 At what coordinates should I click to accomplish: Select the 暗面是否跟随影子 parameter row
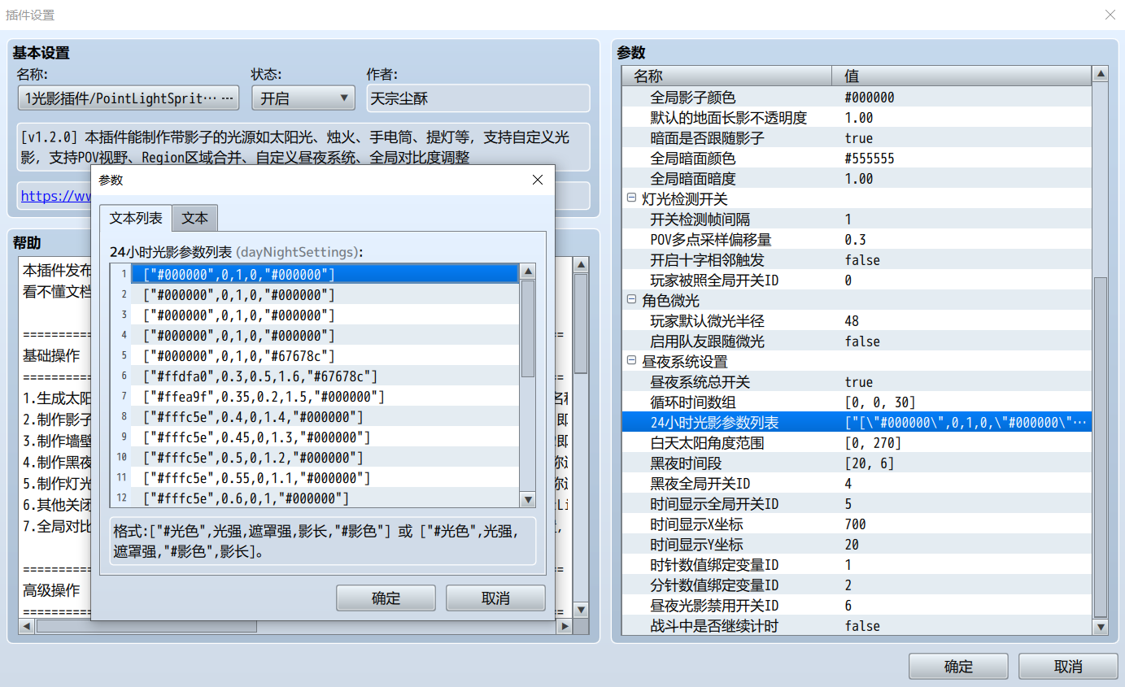coord(857,138)
